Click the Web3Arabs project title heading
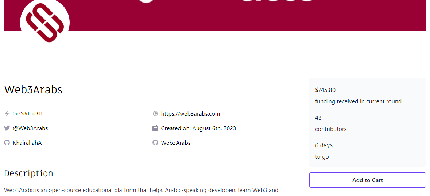Screen dimensions: 430x196 click(33, 90)
